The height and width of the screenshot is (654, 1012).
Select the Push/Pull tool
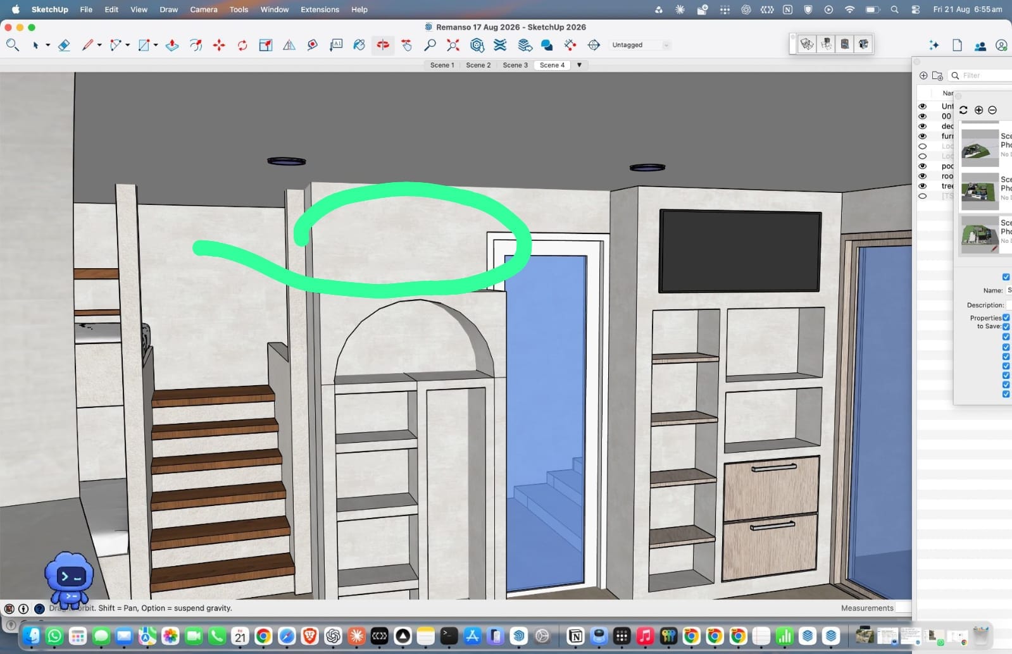(x=172, y=45)
